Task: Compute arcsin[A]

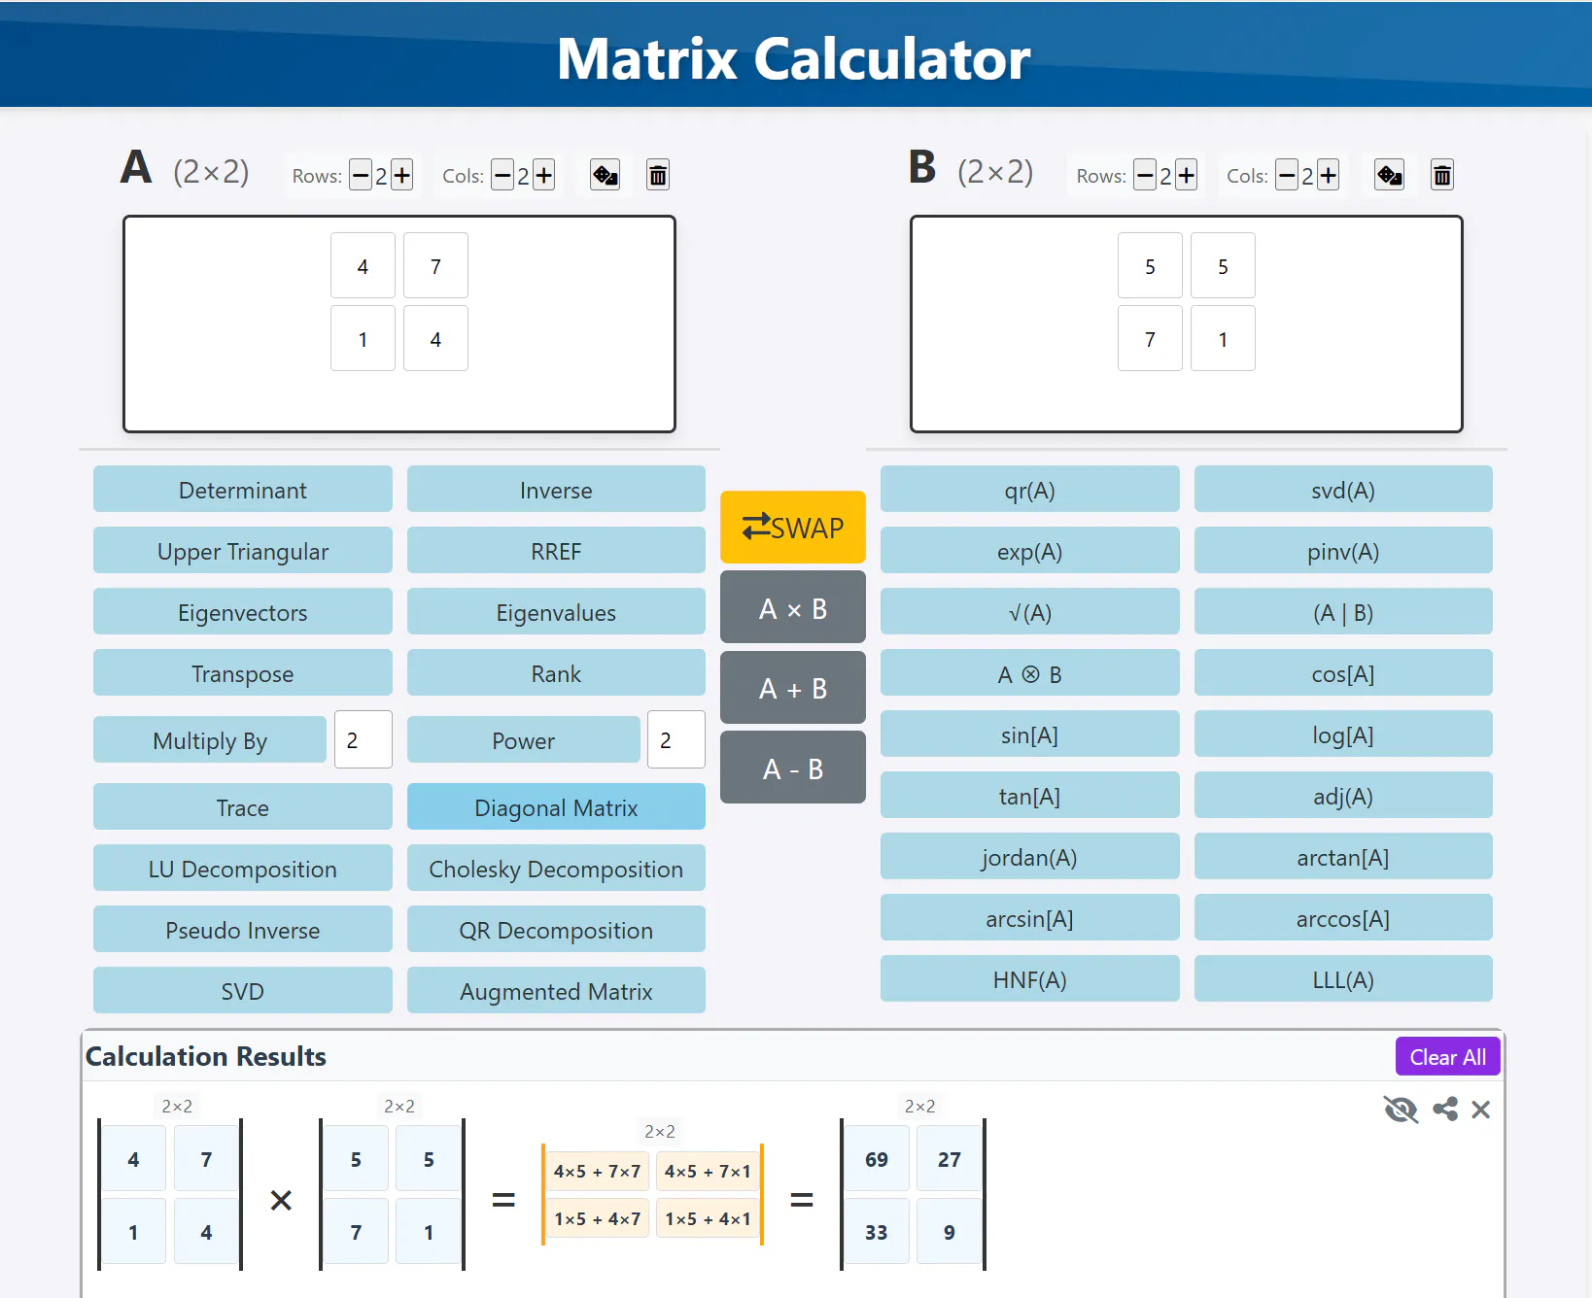Action: [x=1029, y=918]
